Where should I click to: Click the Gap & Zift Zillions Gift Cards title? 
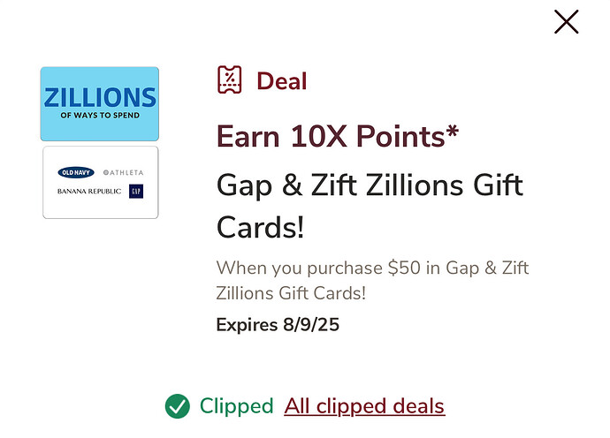point(370,206)
